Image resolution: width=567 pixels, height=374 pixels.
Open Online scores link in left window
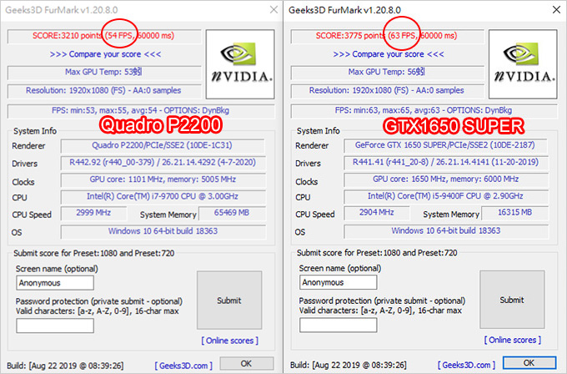[x=229, y=341]
